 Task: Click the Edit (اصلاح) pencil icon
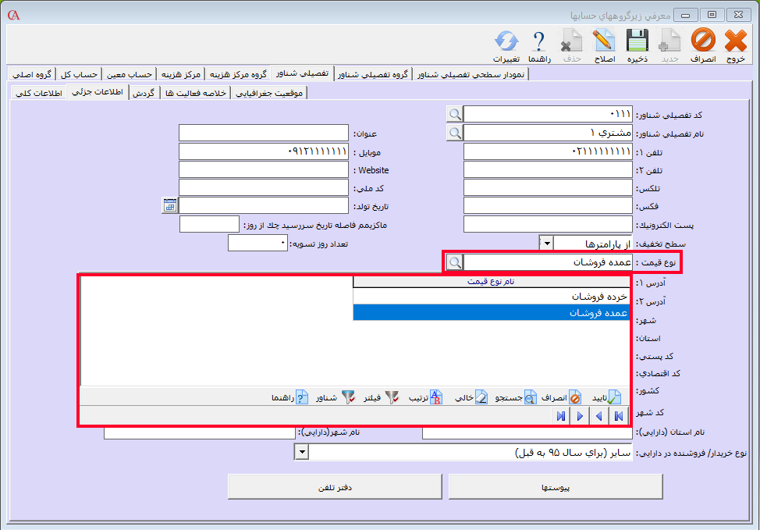(603, 41)
